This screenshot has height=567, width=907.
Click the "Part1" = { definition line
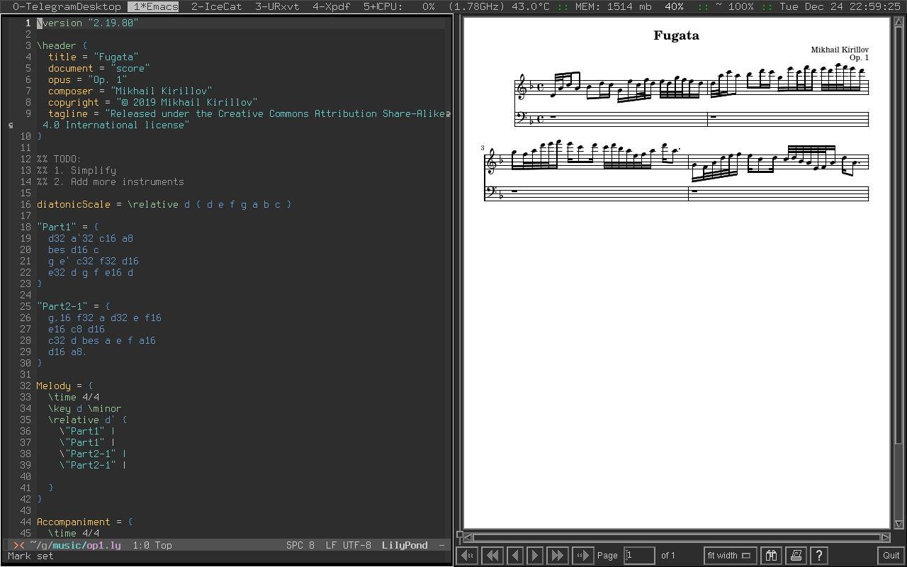[x=68, y=227]
